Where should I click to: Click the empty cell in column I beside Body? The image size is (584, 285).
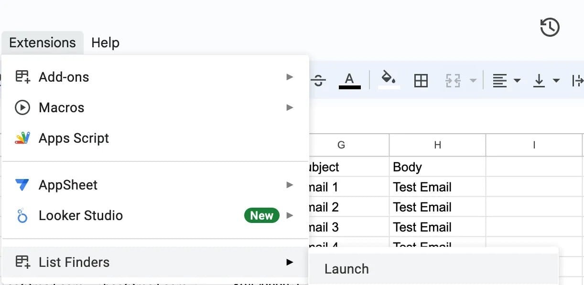(x=535, y=167)
